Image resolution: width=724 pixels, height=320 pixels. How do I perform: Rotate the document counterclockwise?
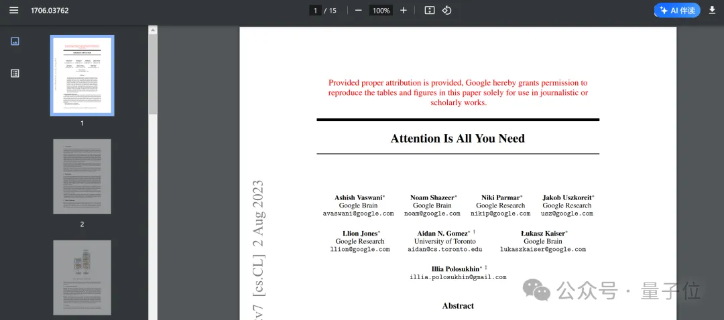point(447,11)
